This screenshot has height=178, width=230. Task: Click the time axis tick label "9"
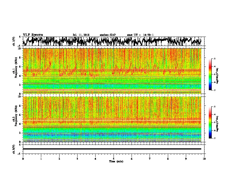click(x=186, y=159)
